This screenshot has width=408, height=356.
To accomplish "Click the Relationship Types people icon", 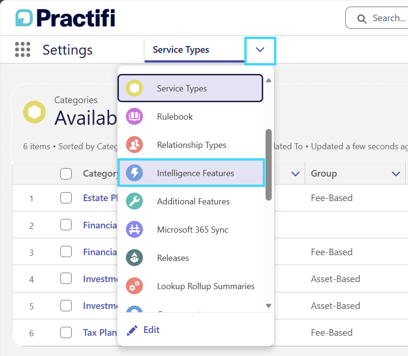I will (x=134, y=145).
